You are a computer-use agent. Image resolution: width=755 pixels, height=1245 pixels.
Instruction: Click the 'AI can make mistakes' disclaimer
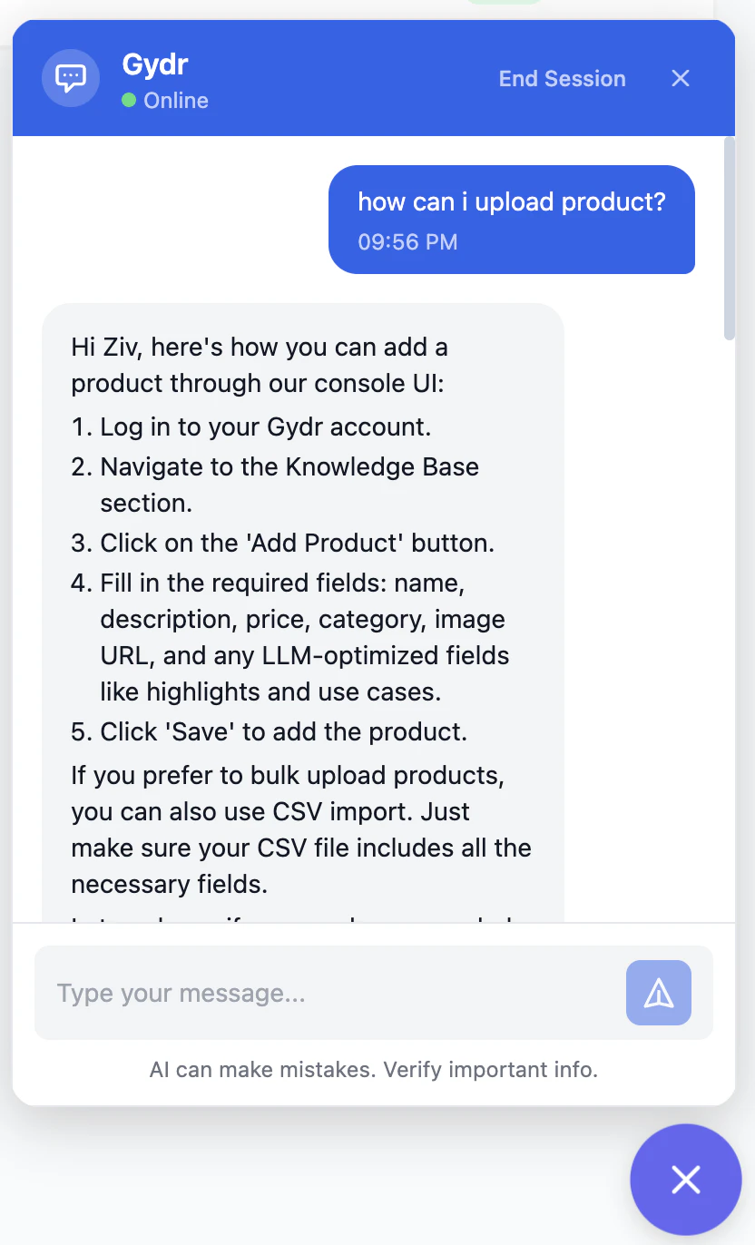(x=374, y=1069)
